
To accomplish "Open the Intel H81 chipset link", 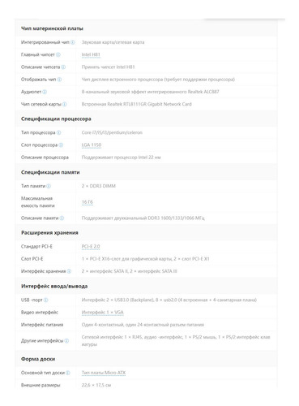I will pos(91,54).
